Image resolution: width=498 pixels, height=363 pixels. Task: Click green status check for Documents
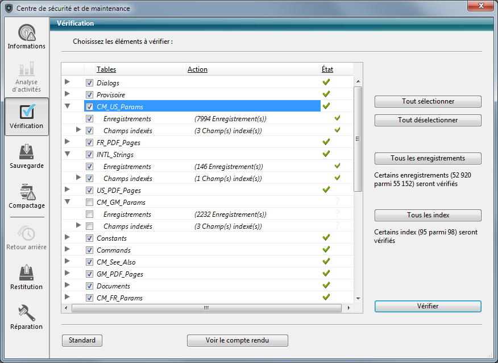click(326, 285)
